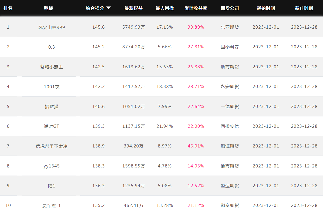Select nickname 猛虎杀手不太冷

point(52,146)
